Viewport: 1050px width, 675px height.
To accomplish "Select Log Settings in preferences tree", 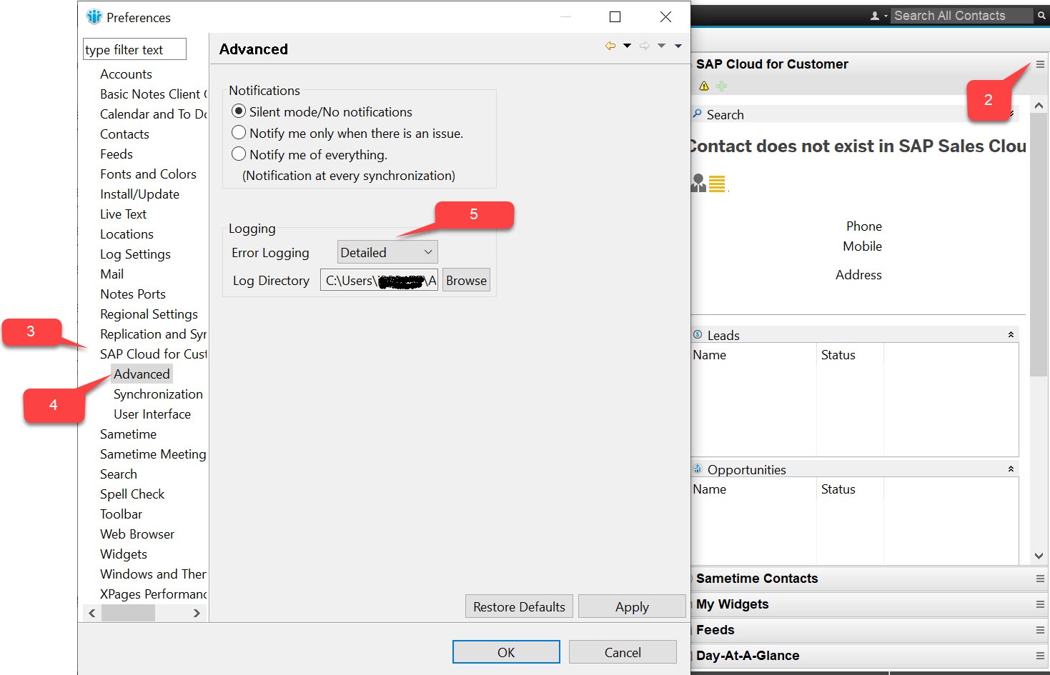I will pyautogui.click(x=135, y=254).
